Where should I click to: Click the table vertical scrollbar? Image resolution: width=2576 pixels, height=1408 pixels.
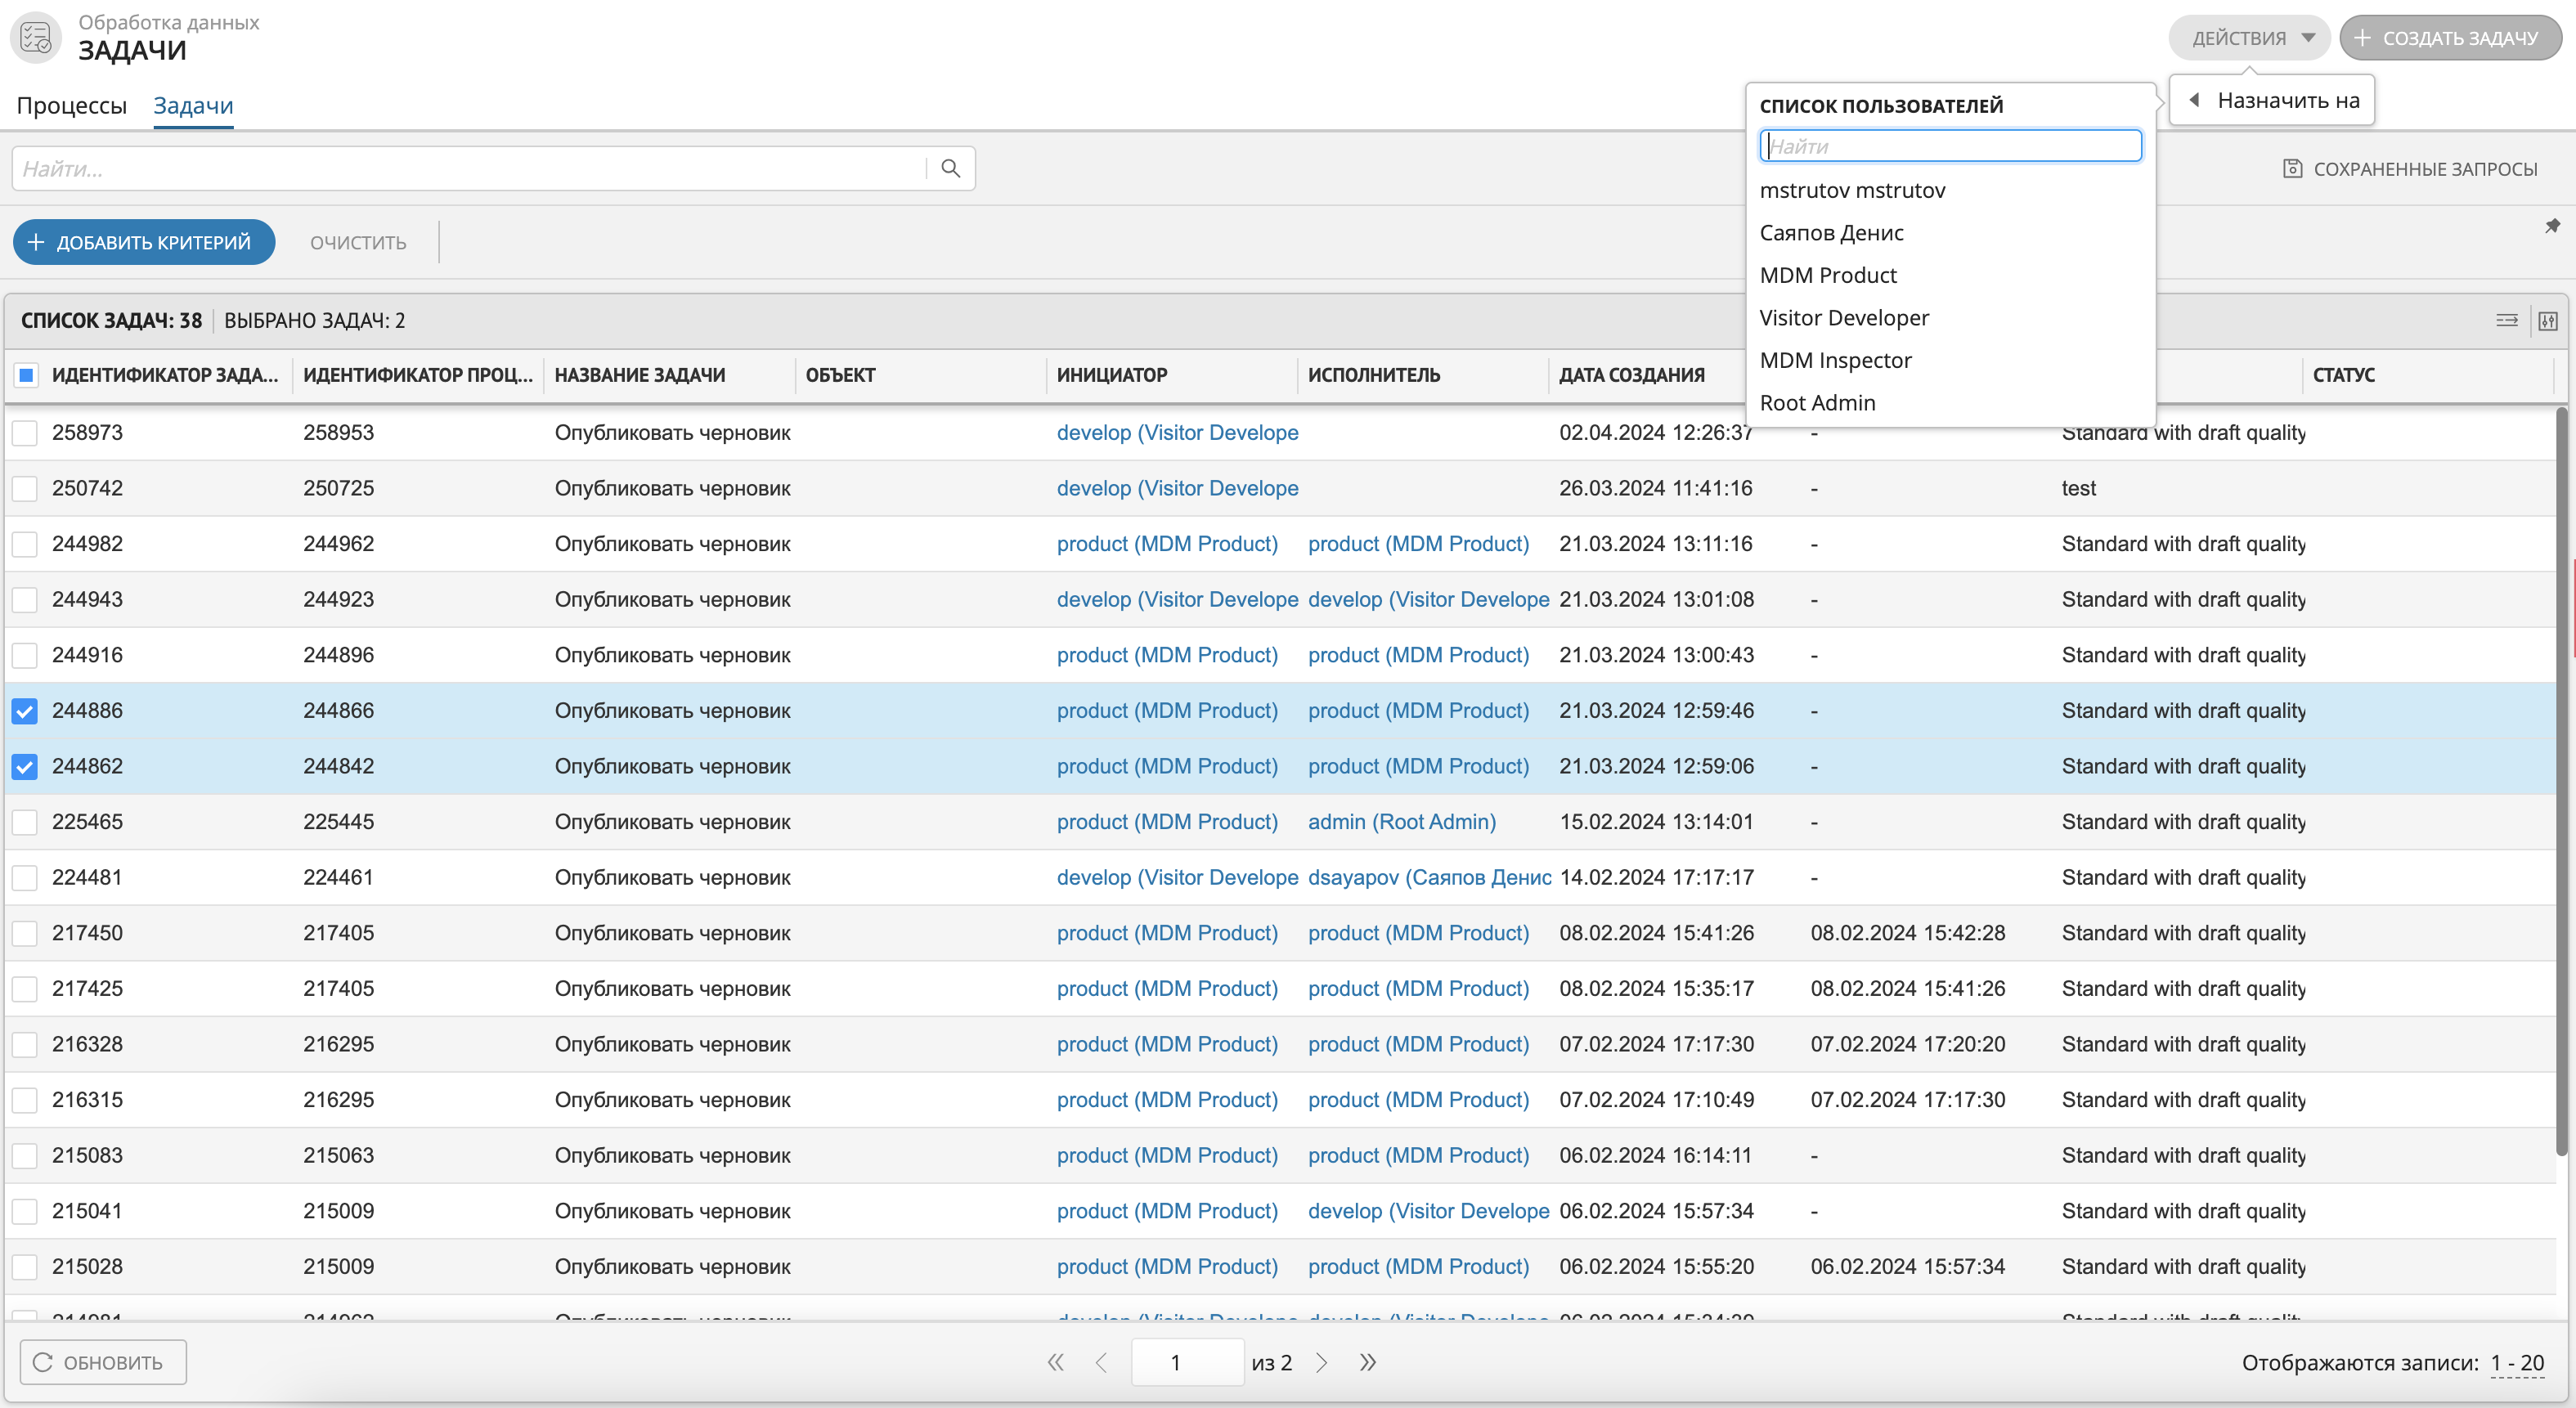[x=2560, y=780]
